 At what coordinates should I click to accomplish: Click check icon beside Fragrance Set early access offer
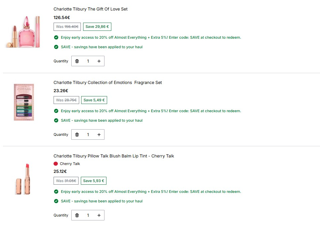coord(56,111)
